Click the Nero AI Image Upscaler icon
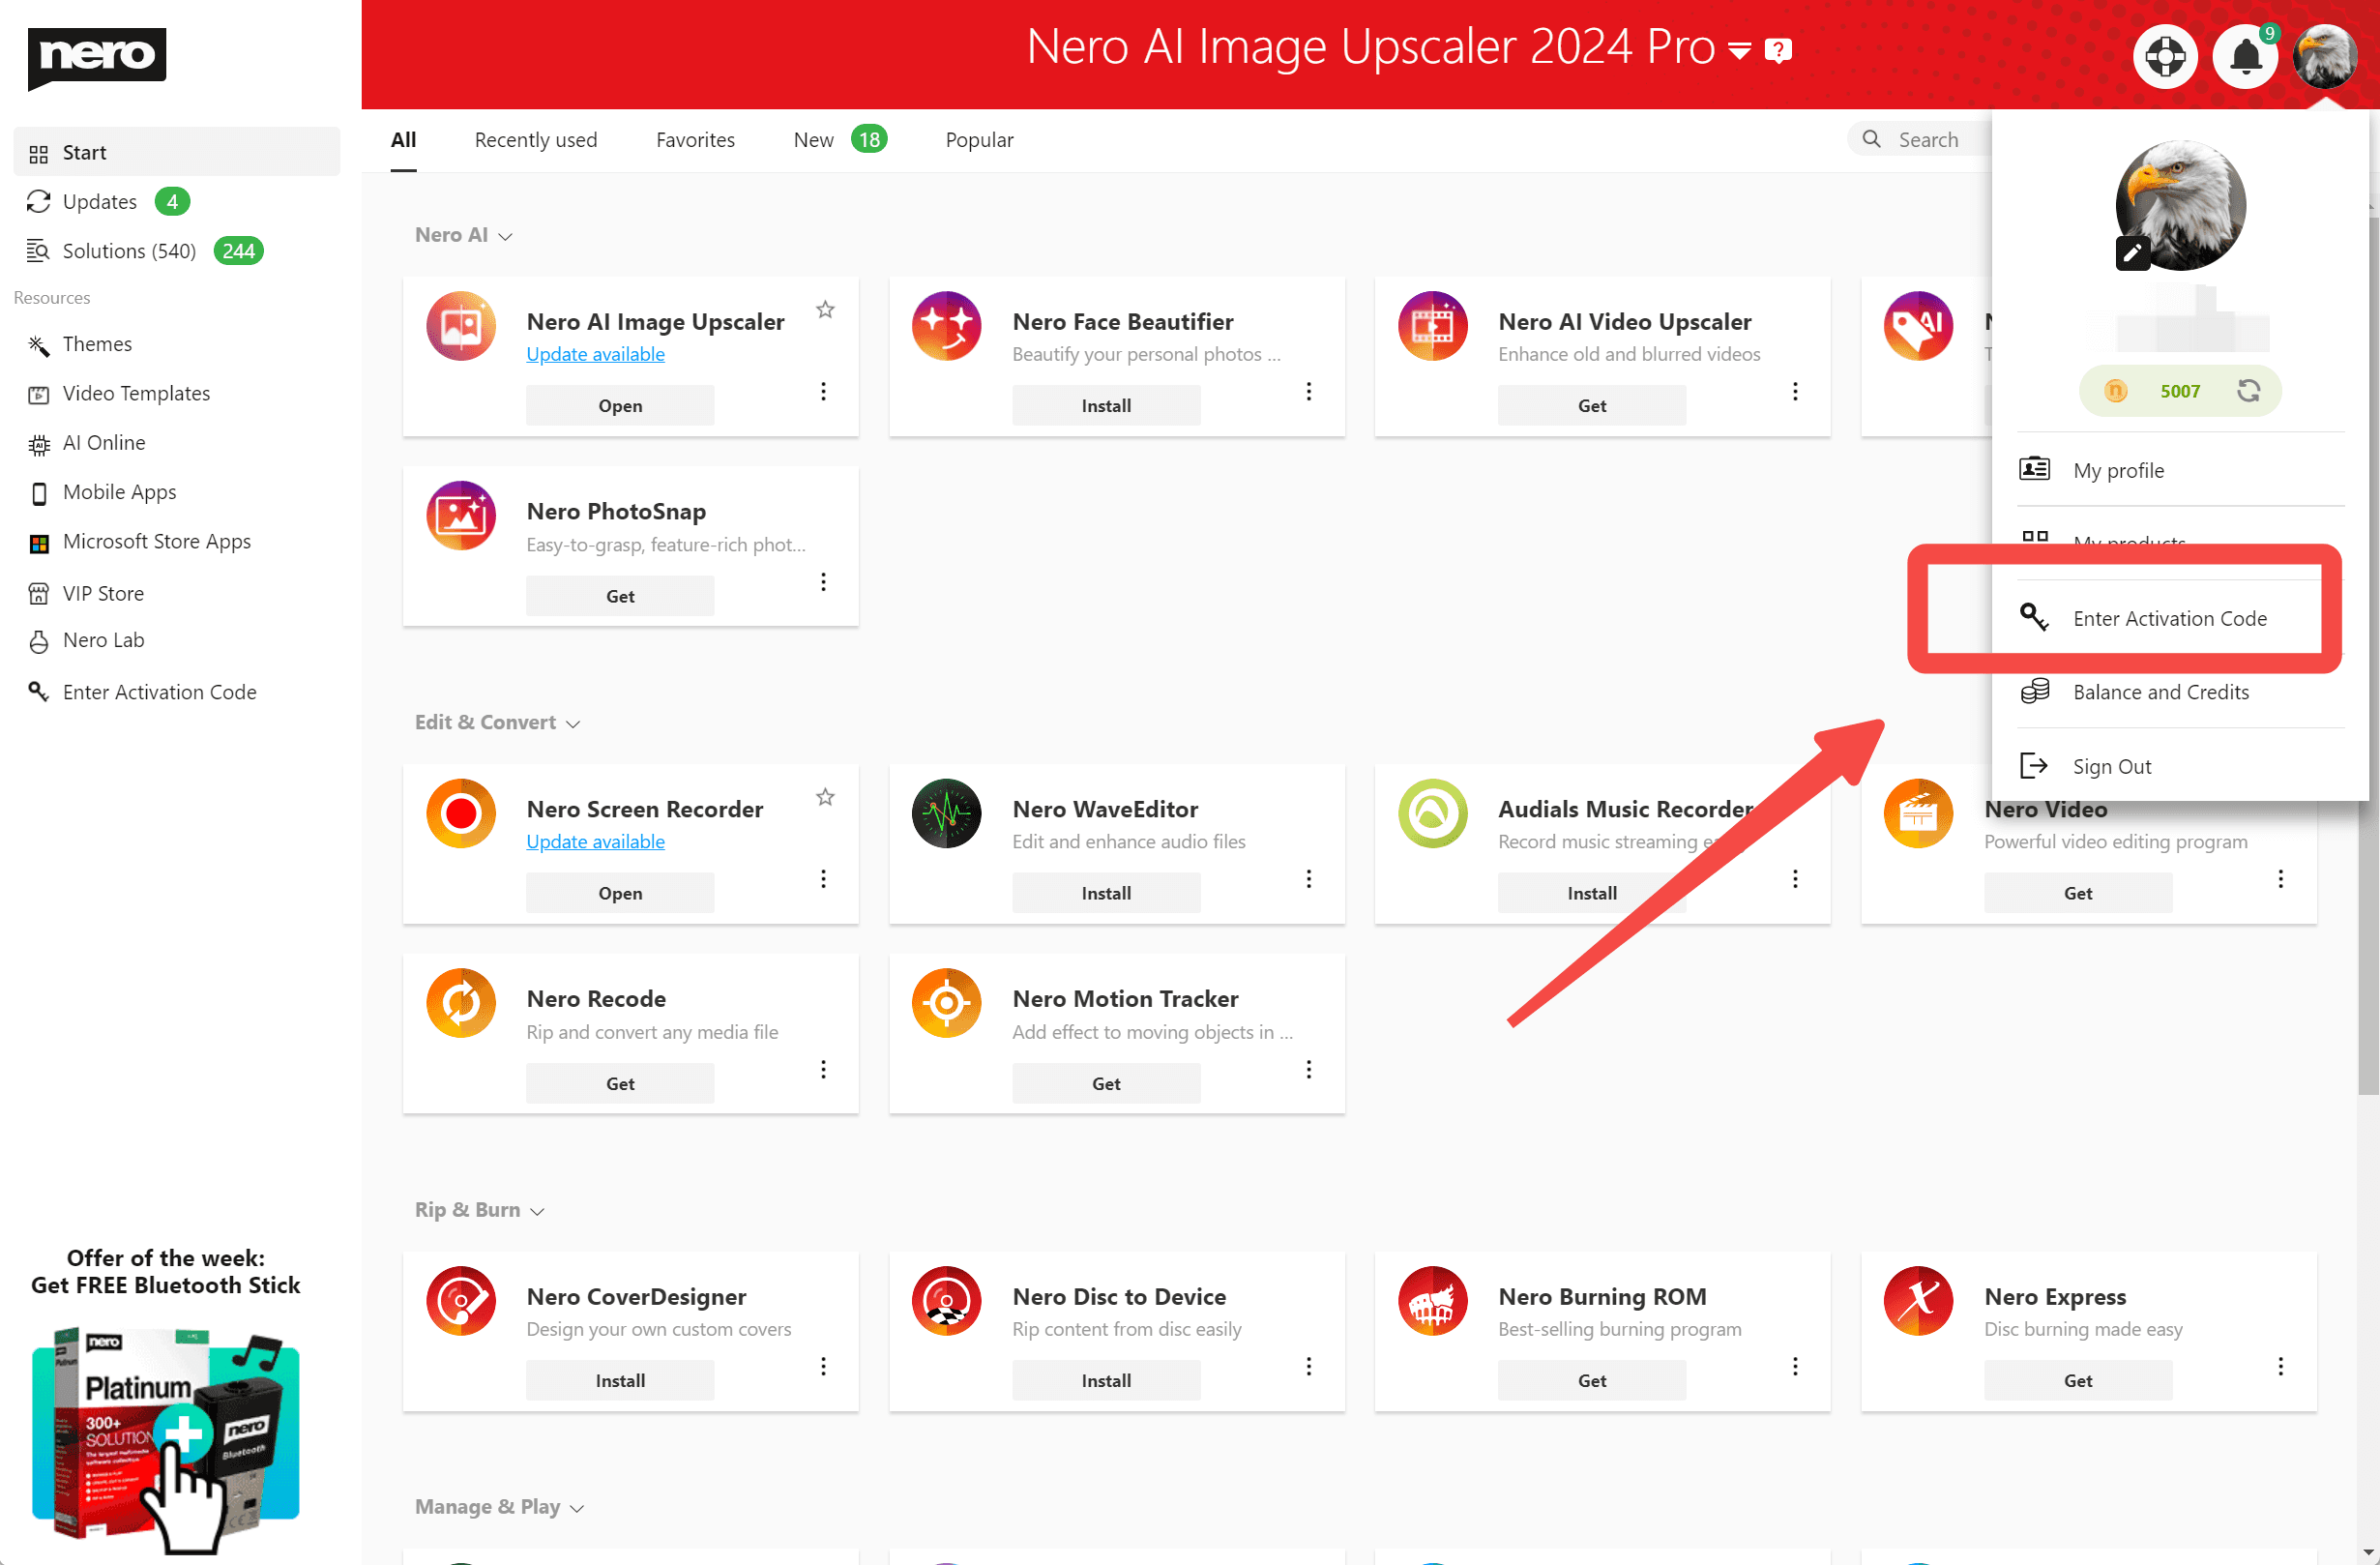The image size is (2380, 1565). click(x=461, y=326)
